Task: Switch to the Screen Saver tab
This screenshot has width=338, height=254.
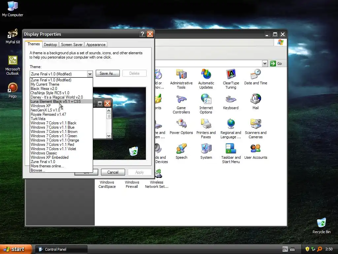Action: (72, 45)
